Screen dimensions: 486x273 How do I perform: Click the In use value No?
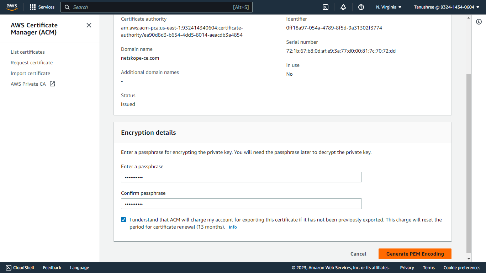[x=289, y=74]
